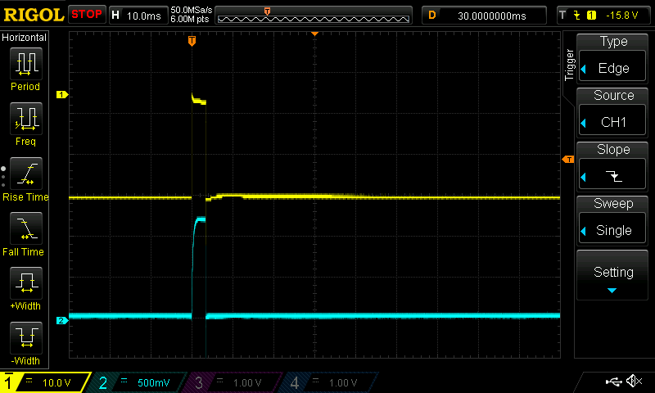655x393 pixels.
Task: Select the Freq measurement icon
Action: tap(25, 124)
